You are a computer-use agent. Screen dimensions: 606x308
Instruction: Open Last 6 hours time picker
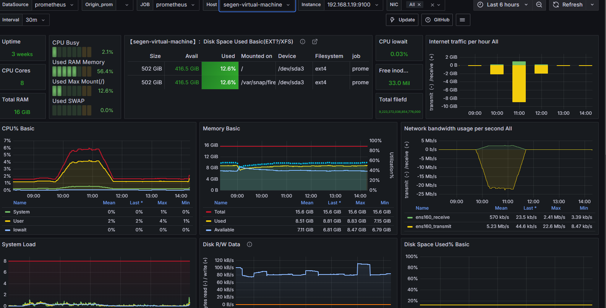tap(503, 5)
